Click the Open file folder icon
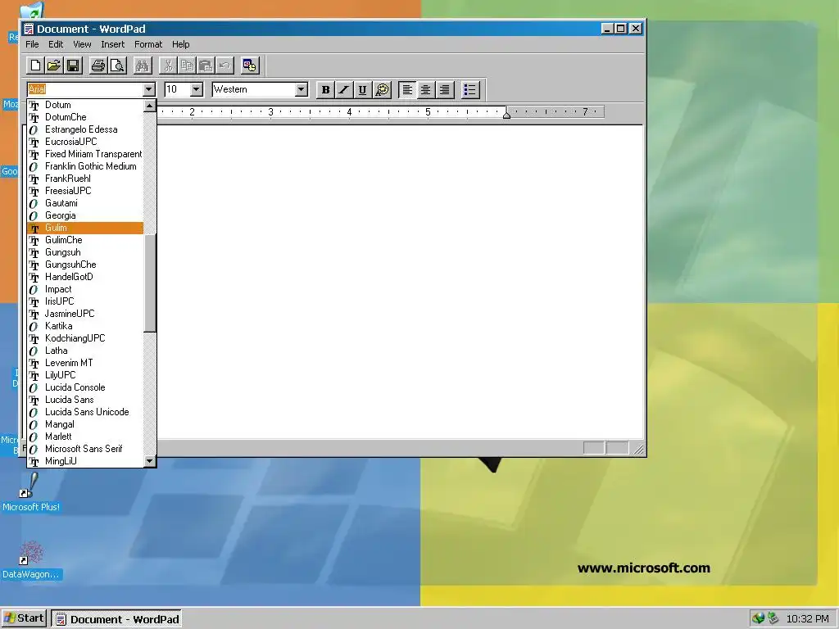The width and height of the screenshot is (839, 629). click(x=53, y=66)
